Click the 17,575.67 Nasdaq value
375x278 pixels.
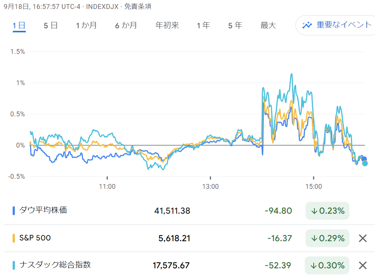(x=171, y=265)
